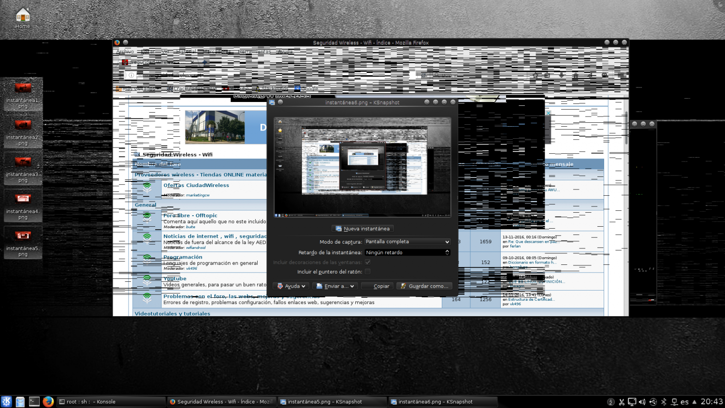Image resolution: width=725 pixels, height=408 pixels.
Task: Click the Firefox downloads arrow icon
Action: point(561,75)
